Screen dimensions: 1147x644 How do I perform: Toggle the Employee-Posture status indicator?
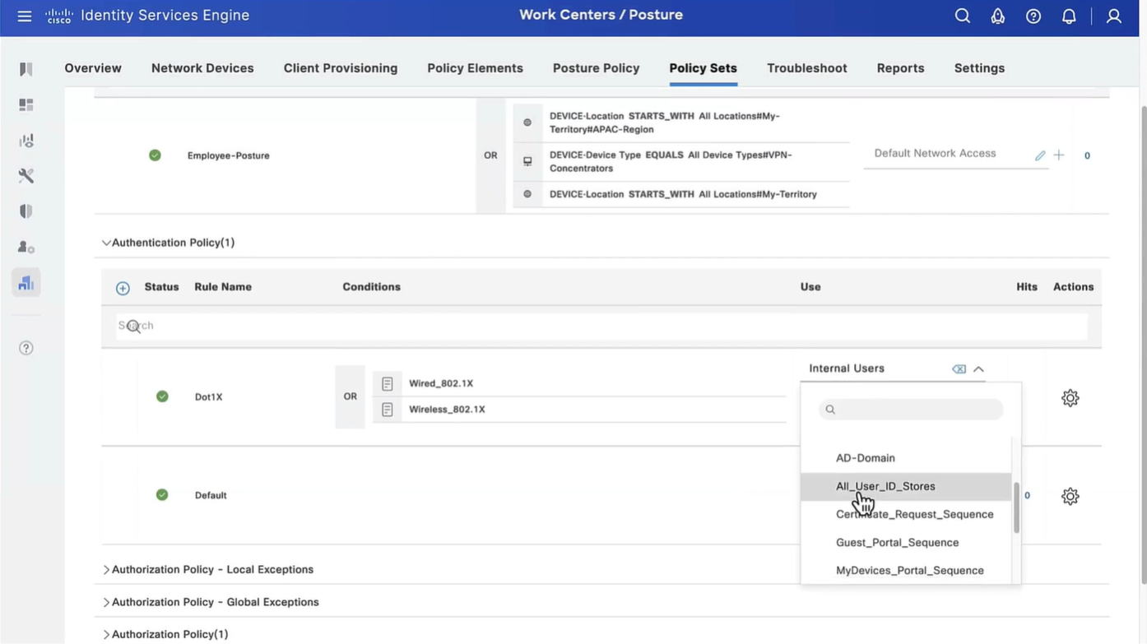(x=155, y=155)
